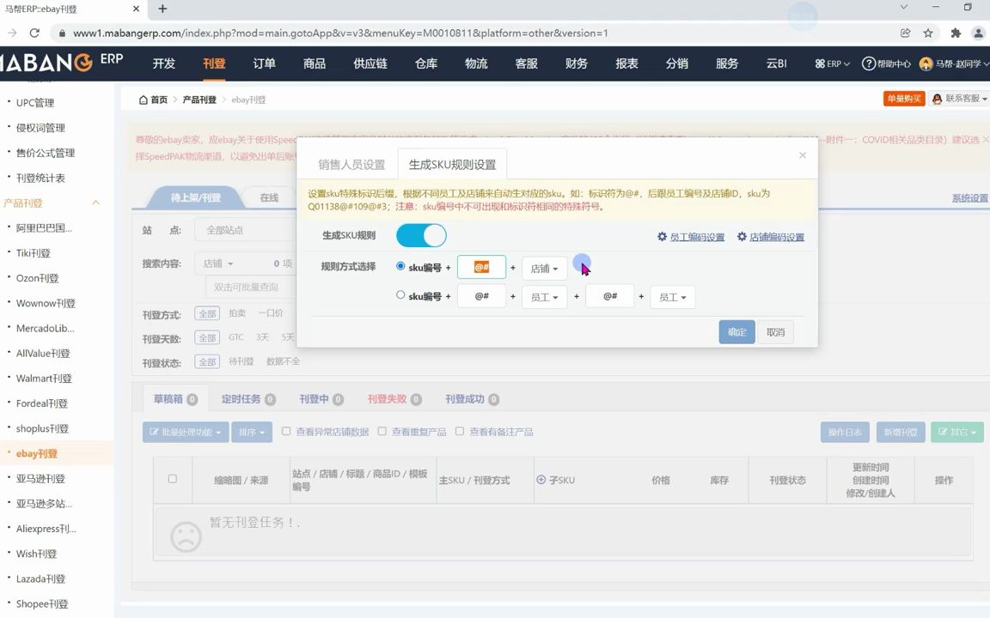Click the 确定 confirm button
This screenshot has height=618, width=990.
tap(736, 331)
